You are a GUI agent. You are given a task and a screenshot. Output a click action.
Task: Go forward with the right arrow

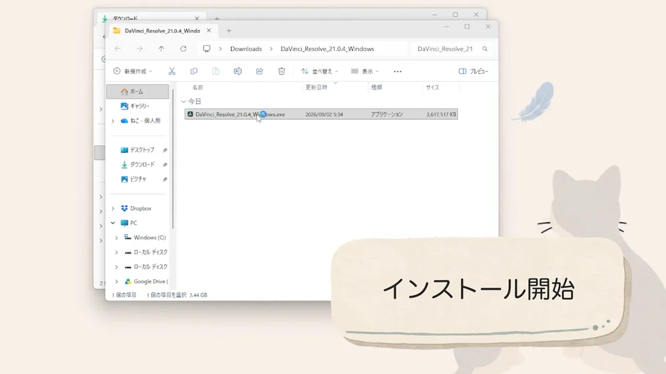tap(139, 48)
